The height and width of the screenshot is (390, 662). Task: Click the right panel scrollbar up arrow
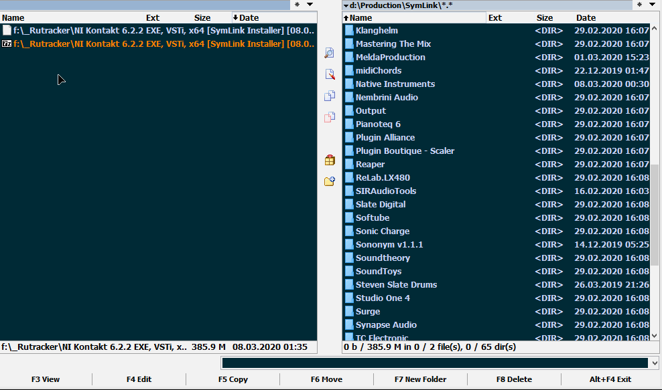click(655, 29)
